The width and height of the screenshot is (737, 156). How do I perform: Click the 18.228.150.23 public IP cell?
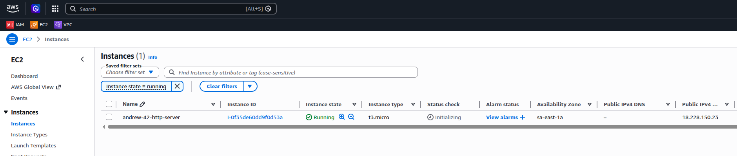click(700, 117)
